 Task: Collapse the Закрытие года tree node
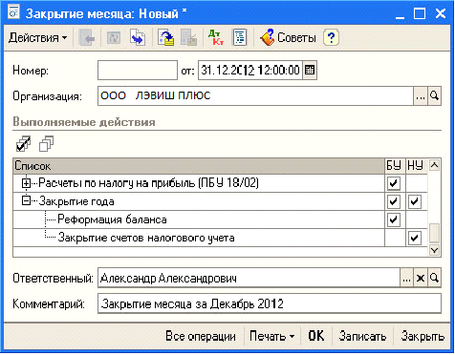26,201
